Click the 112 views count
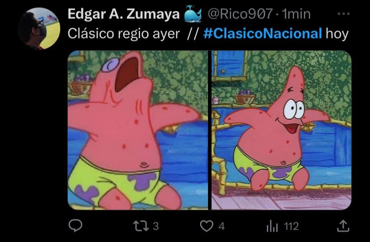 pyautogui.click(x=291, y=226)
